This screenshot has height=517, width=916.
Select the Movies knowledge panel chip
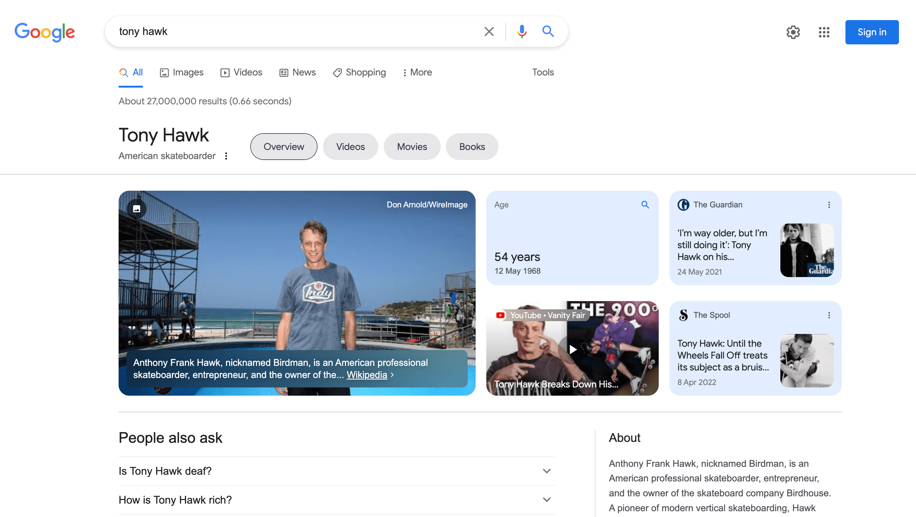[x=412, y=146]
